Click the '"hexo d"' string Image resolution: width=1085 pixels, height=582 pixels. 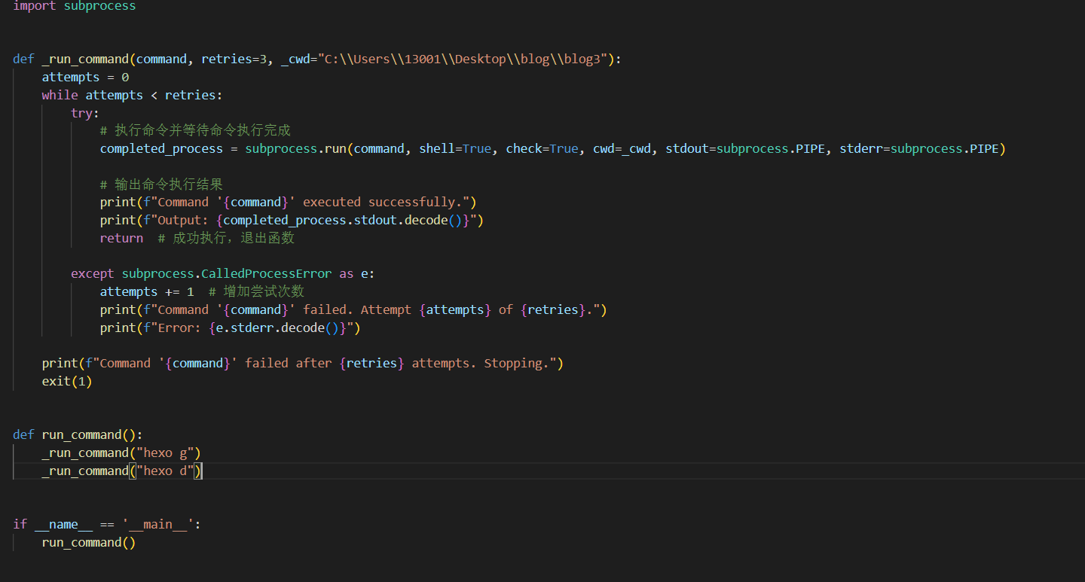(165, 471)
